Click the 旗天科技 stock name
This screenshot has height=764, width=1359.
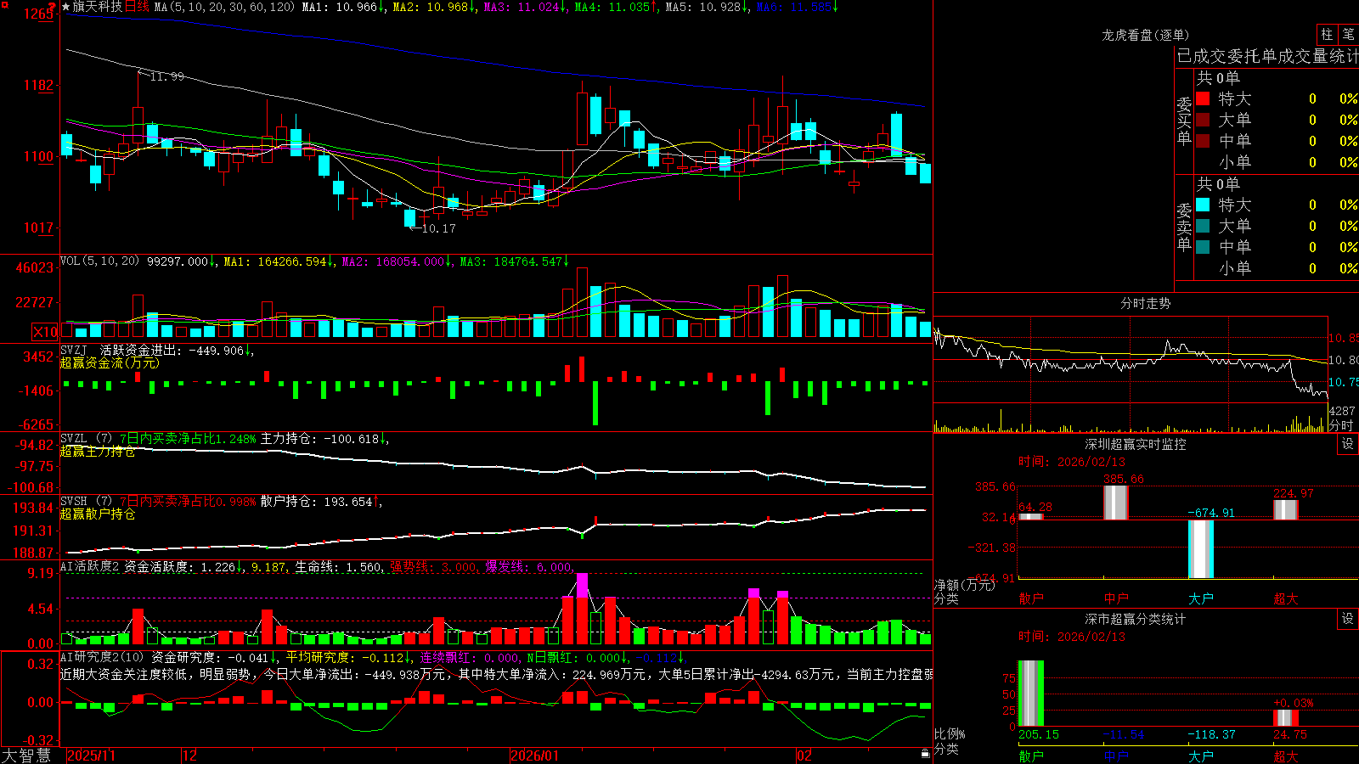tap(97, 7)
